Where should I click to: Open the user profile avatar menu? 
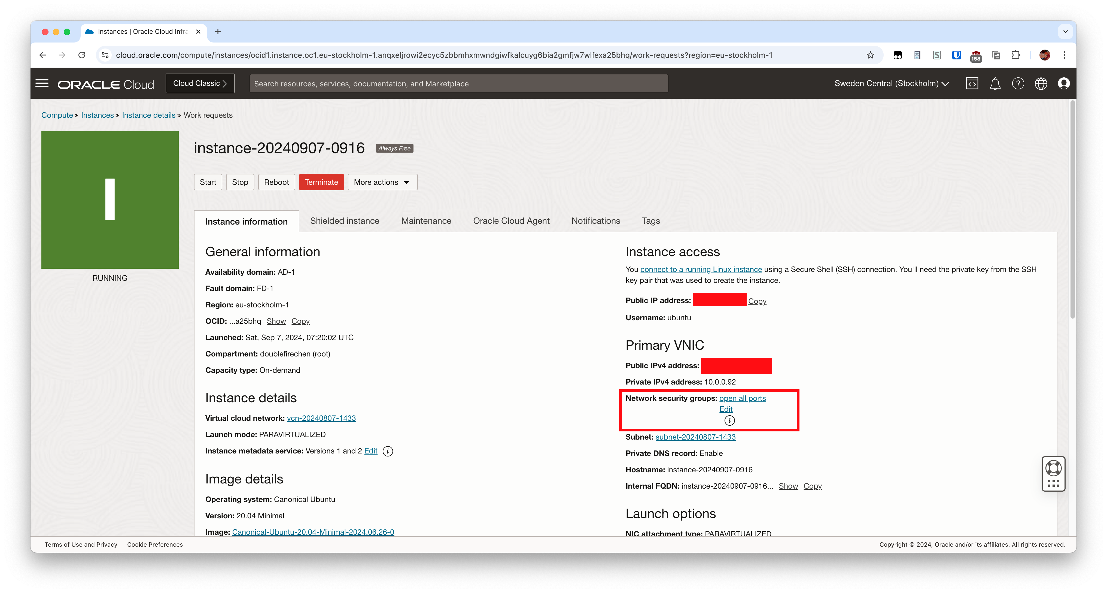click(x=1064, y=83)
